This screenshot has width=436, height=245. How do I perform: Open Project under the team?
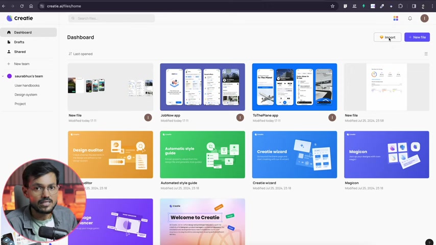pos(20,104)
